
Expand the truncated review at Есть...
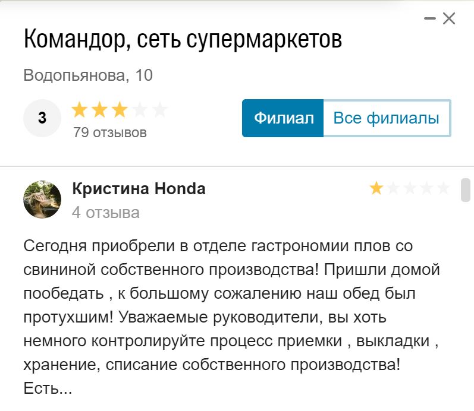(x=48, y=388)
